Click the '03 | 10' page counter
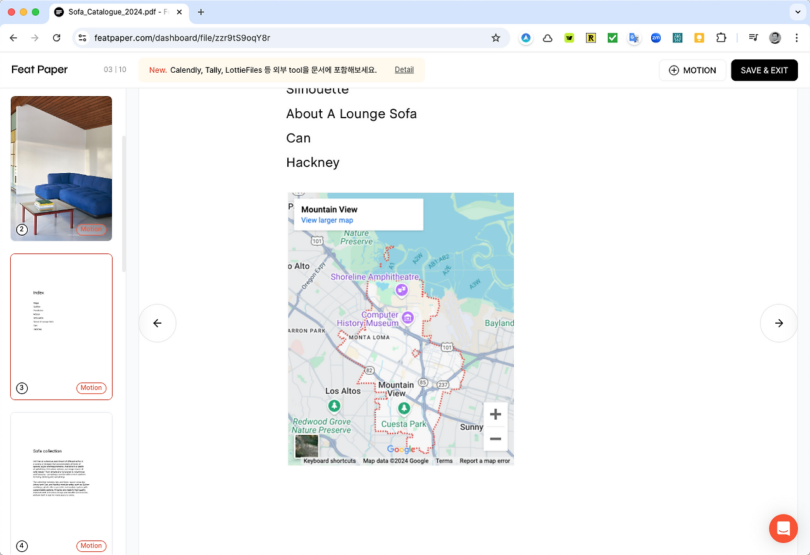Viewport: 810px width, 555px height. point(115,70)
